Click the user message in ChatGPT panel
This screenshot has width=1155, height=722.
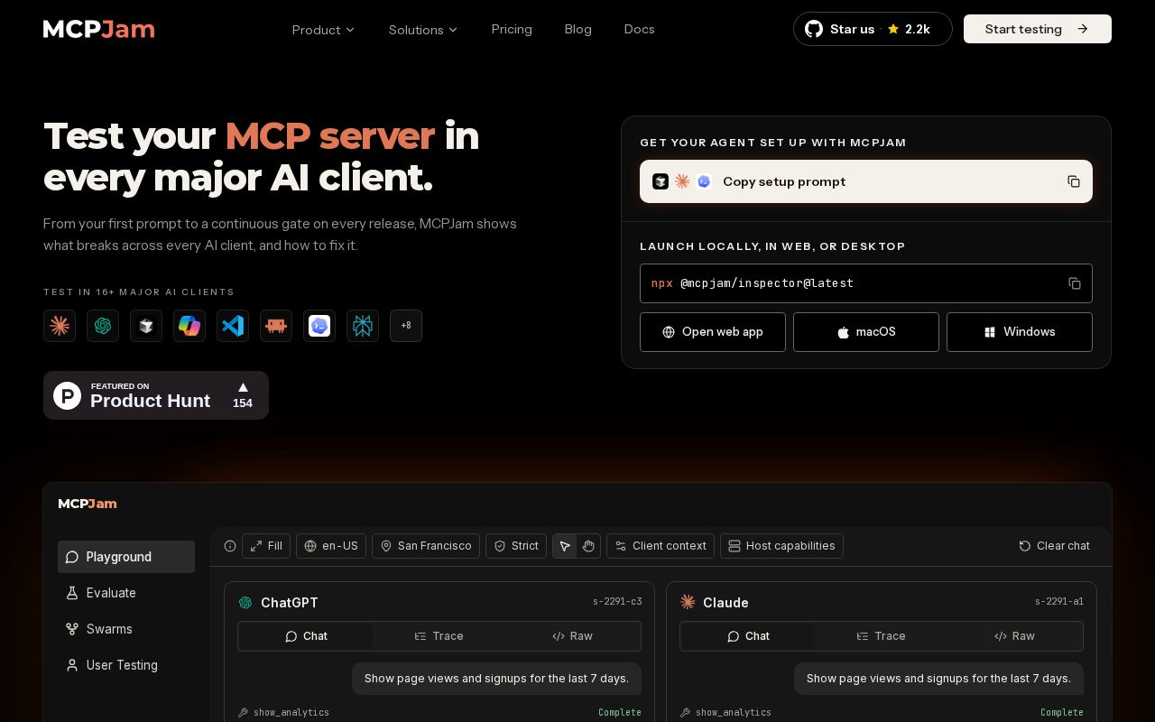(496, 679)
